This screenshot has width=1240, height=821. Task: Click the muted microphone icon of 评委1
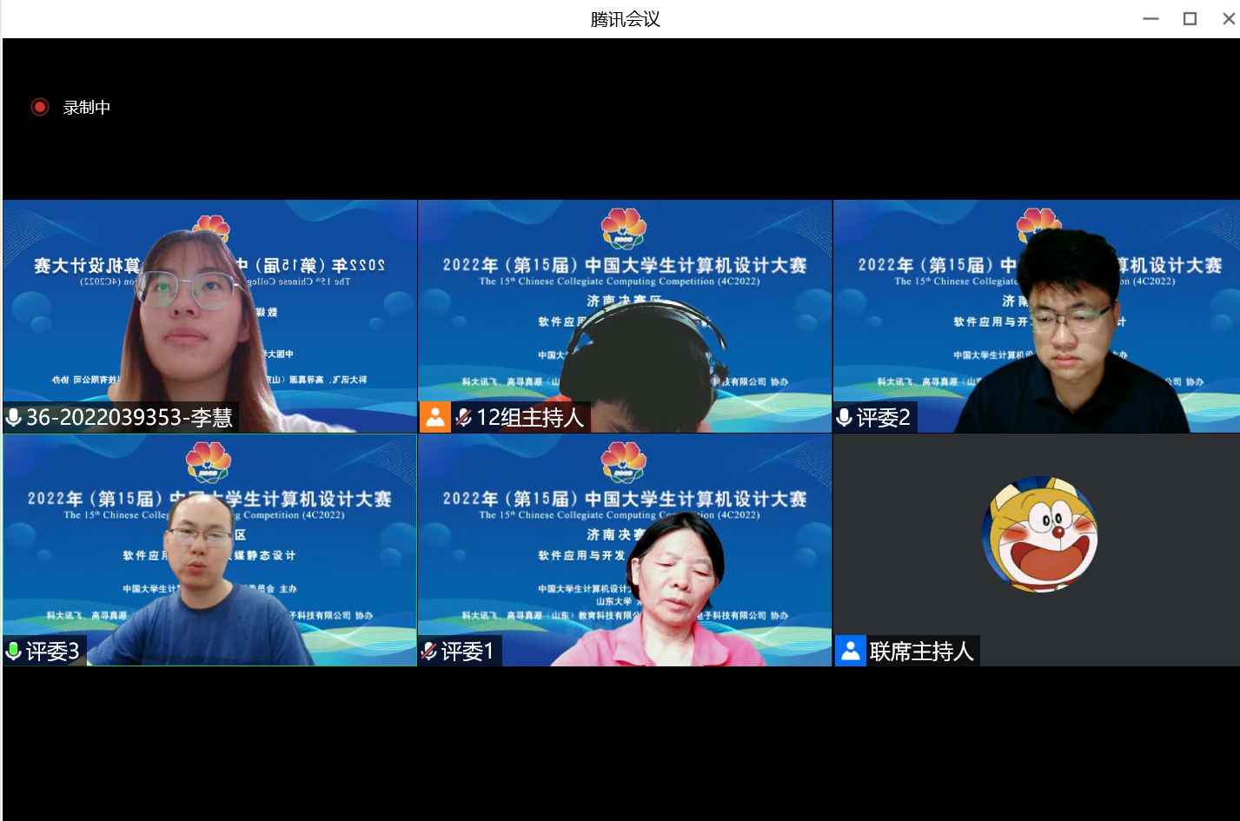(429, 651)
